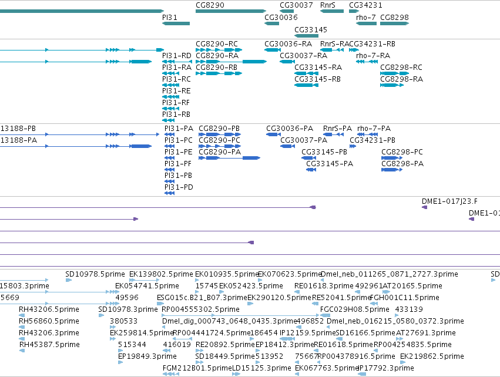The height and width of the screenshot is (377, 500).
Task: Click transcript label rho-7-RA
Action: [x=373, y=56]
